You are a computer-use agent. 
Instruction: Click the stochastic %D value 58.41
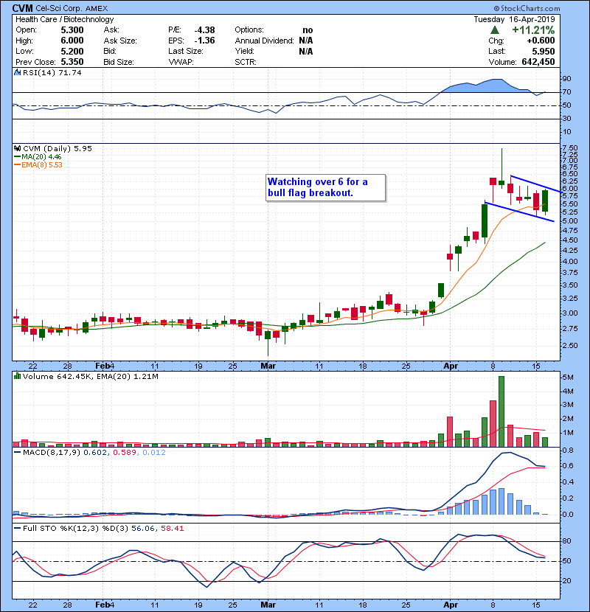click(x=172, y=529)
